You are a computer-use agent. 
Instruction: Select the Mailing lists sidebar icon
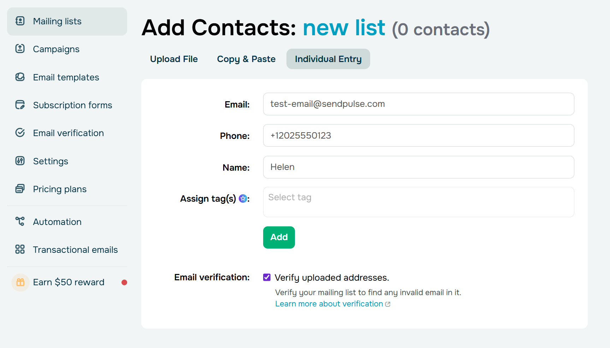pos(20,21)
